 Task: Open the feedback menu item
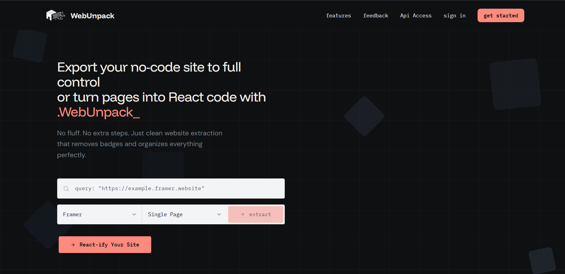(375, 15)
